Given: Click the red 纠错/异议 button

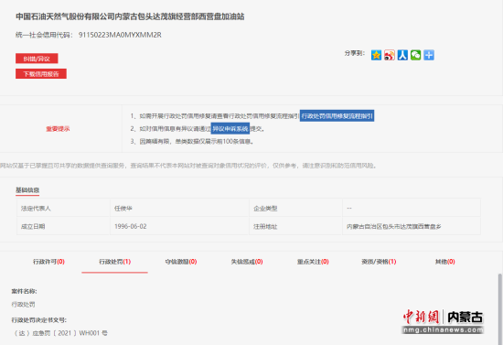Looking at the screenshot, I should click(37, 59).
